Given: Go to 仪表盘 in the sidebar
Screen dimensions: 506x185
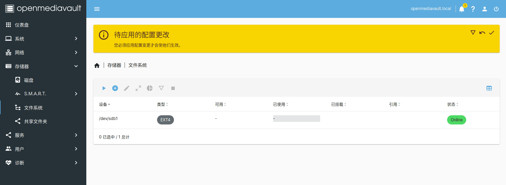Looking at the screenshot, I should tap(22, 25).
